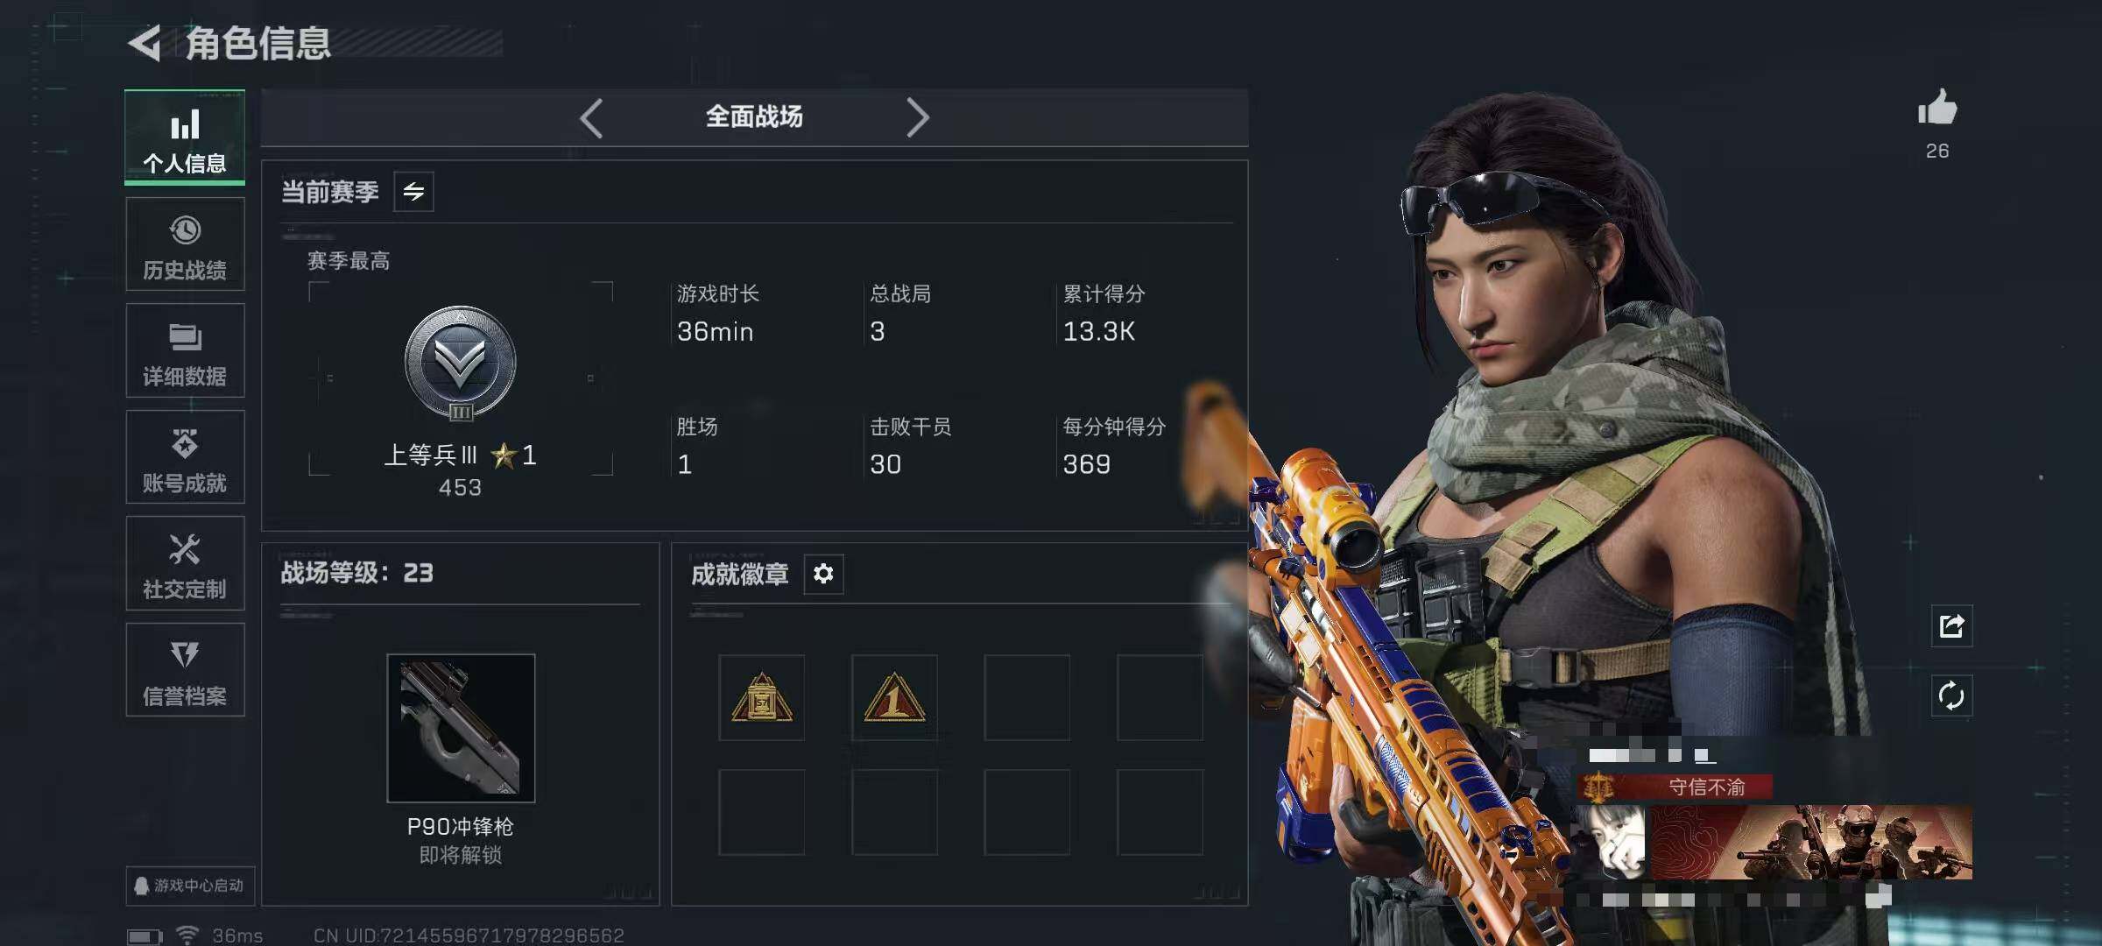Open the 信誉档案 reputation section

tap(185, 670)
